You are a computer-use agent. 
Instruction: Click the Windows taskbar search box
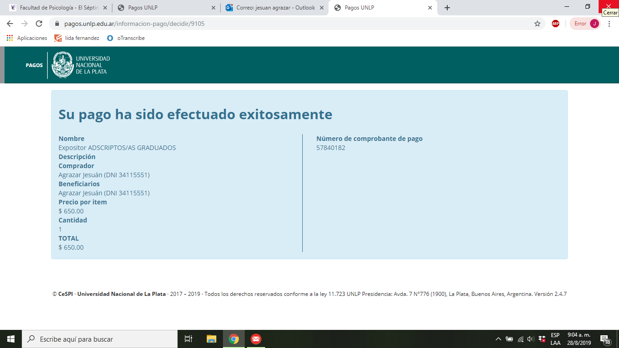click(100, 339)
